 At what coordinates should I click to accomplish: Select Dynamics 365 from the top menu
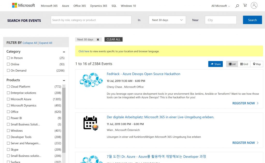click(98, 6)
